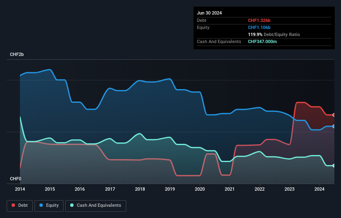Screen dimensions: 341x218
Task: Toggle the Equity legend button
Action: (49, 206)
